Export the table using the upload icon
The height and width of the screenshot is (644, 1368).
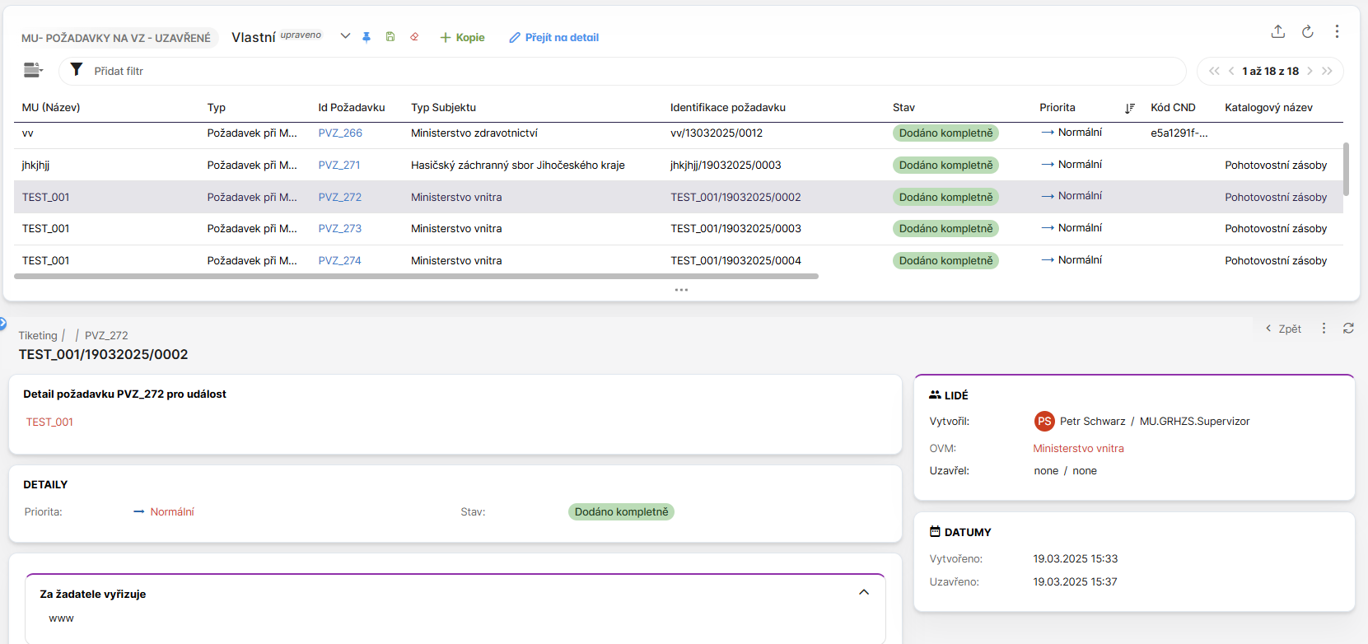pos(1277,31)
